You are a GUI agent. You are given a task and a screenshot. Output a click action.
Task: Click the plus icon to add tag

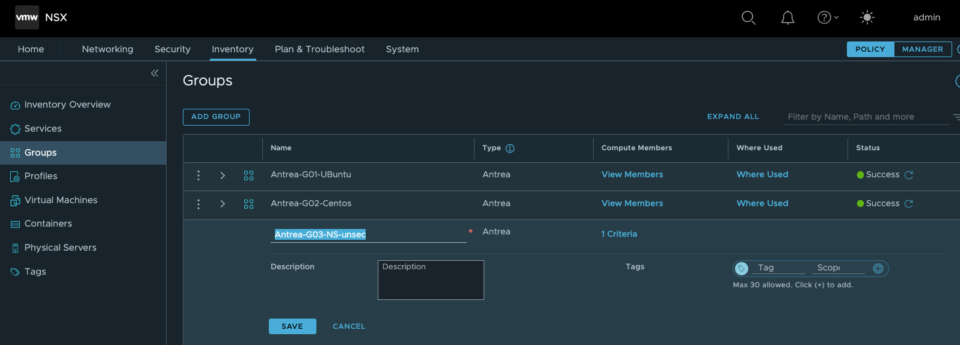pyautogui.click(x=878, y=269)
